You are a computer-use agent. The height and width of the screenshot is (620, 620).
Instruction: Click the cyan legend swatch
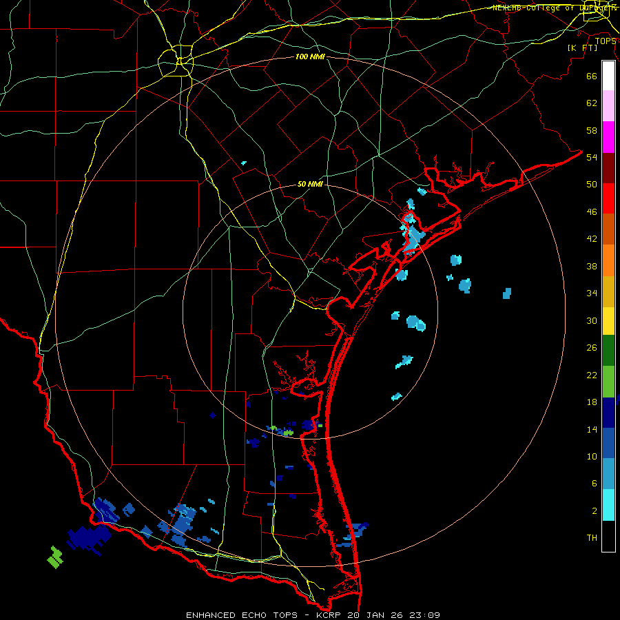tap(608, 505)
